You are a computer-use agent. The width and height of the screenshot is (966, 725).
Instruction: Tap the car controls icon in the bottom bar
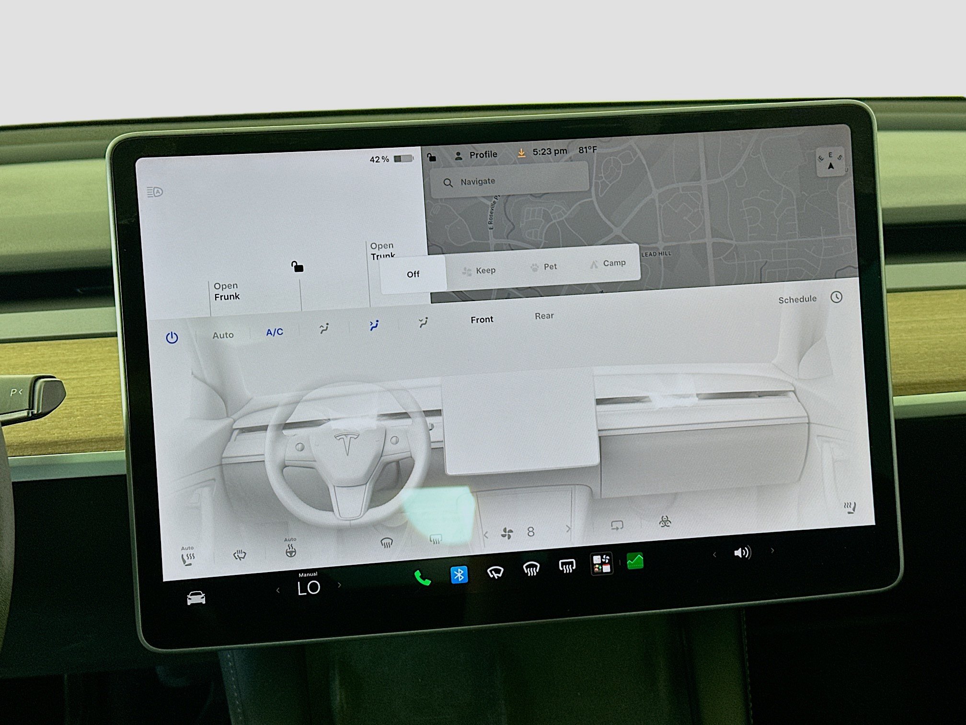196,598
